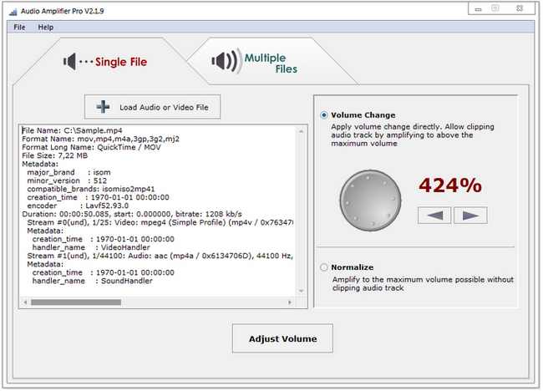Click the horizontal scrollbar thumb under file info
The image size is (543, 391).
click(x=88, y=302)
